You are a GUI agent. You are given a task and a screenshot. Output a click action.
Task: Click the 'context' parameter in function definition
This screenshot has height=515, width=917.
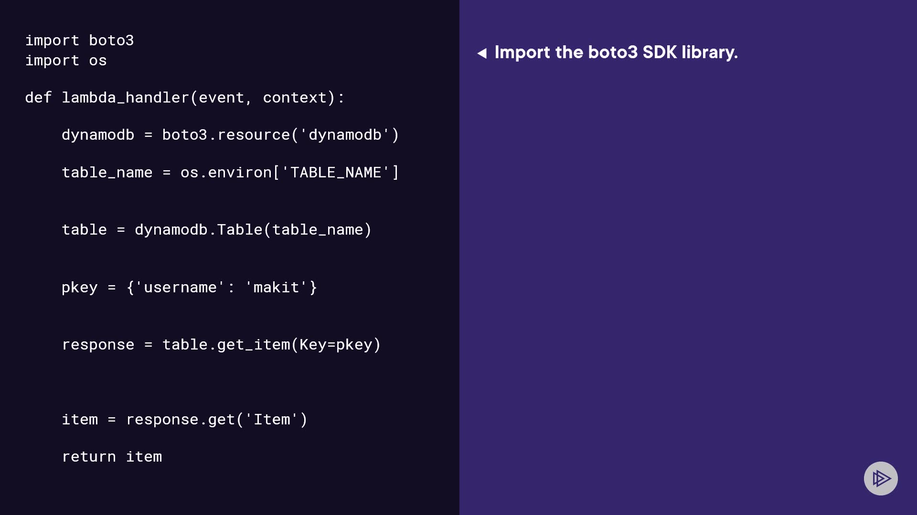[x=295, y=98]
